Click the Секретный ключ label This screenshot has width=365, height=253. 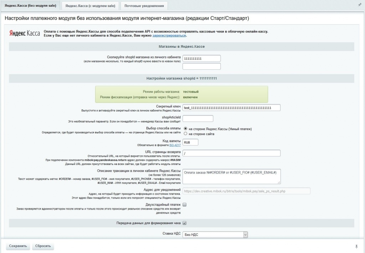point(168,107)
